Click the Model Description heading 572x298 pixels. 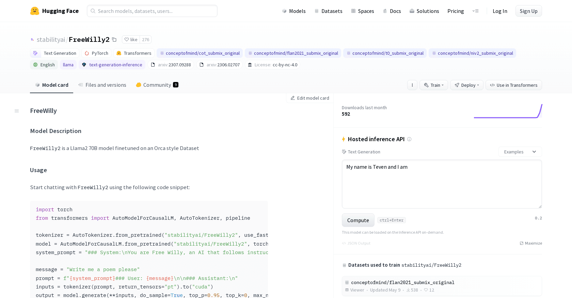point(56,131)
